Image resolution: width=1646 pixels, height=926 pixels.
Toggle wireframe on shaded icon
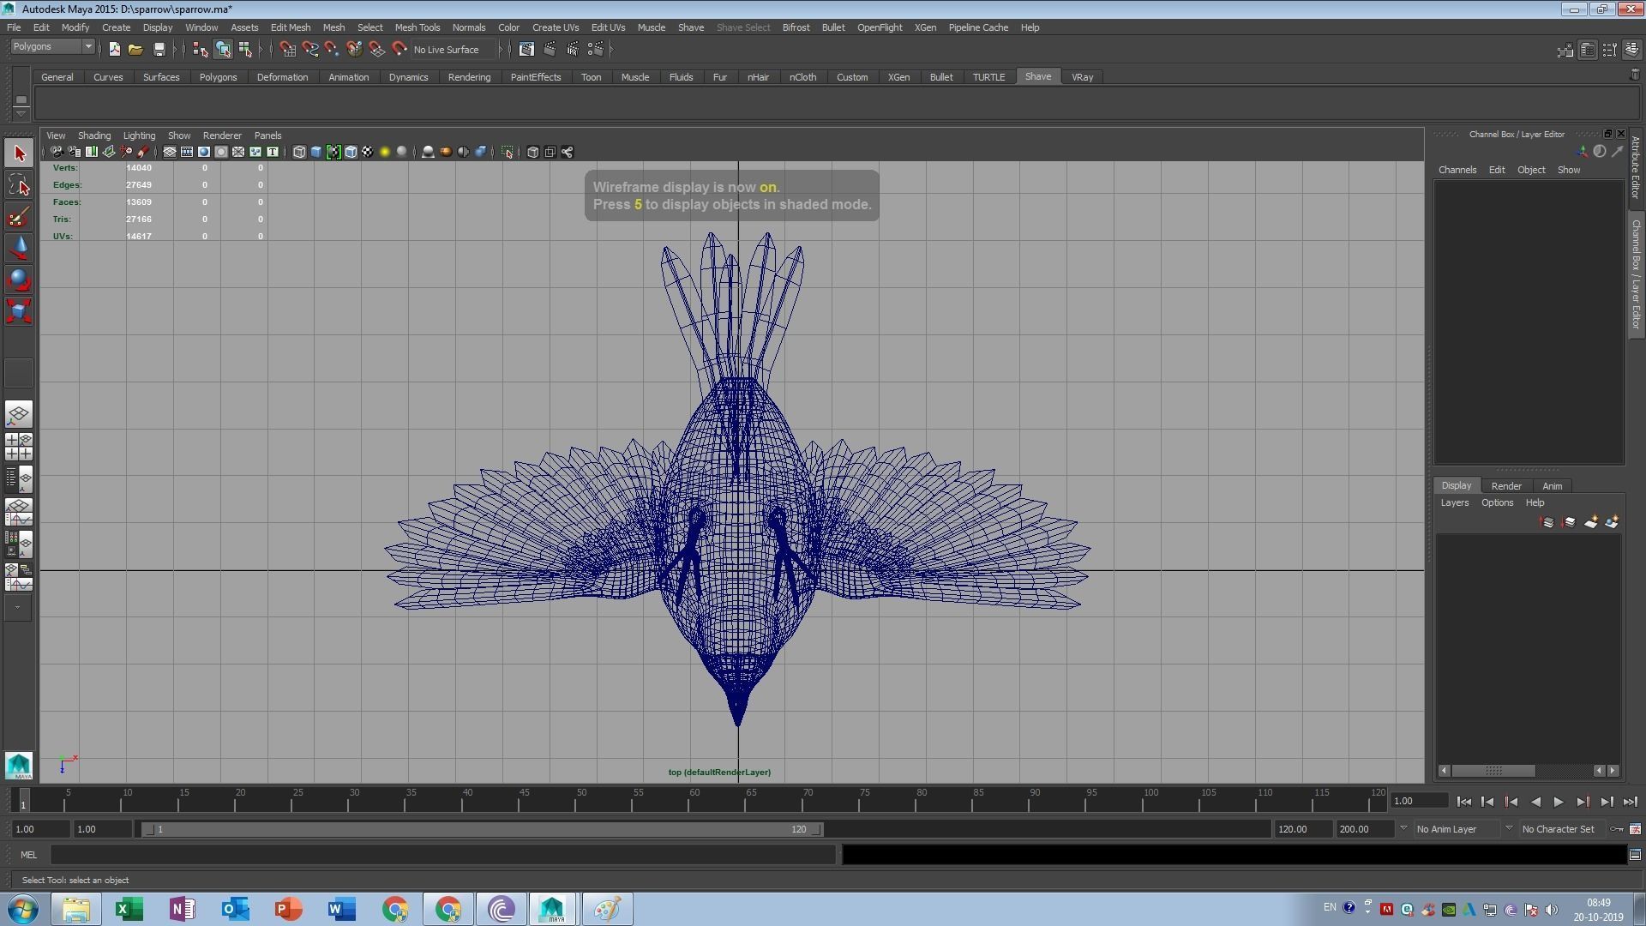[351, 153]
